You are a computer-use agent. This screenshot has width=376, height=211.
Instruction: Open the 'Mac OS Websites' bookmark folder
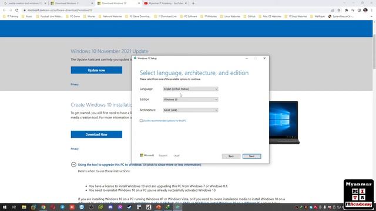click(270, 16)
